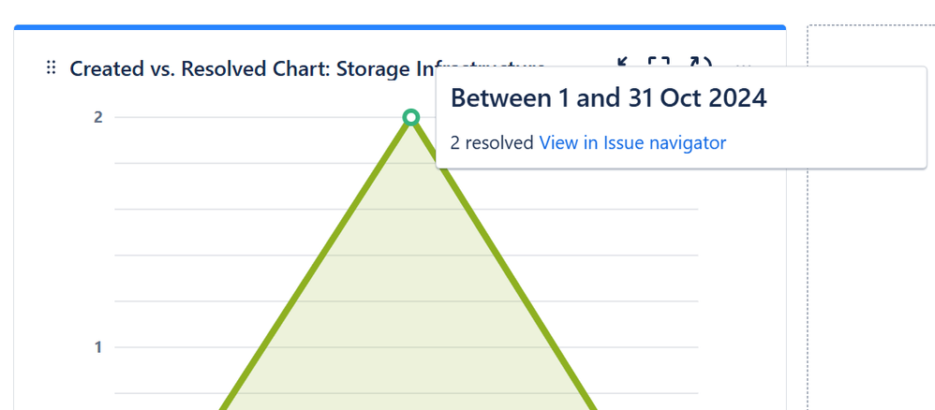The image size is (935, 410).
Task: Click the y-axis label 1
Action: coord(98,347)
